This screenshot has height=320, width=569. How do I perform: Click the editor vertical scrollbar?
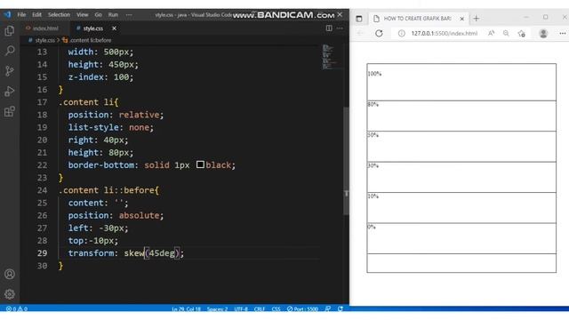coord(346,161)
